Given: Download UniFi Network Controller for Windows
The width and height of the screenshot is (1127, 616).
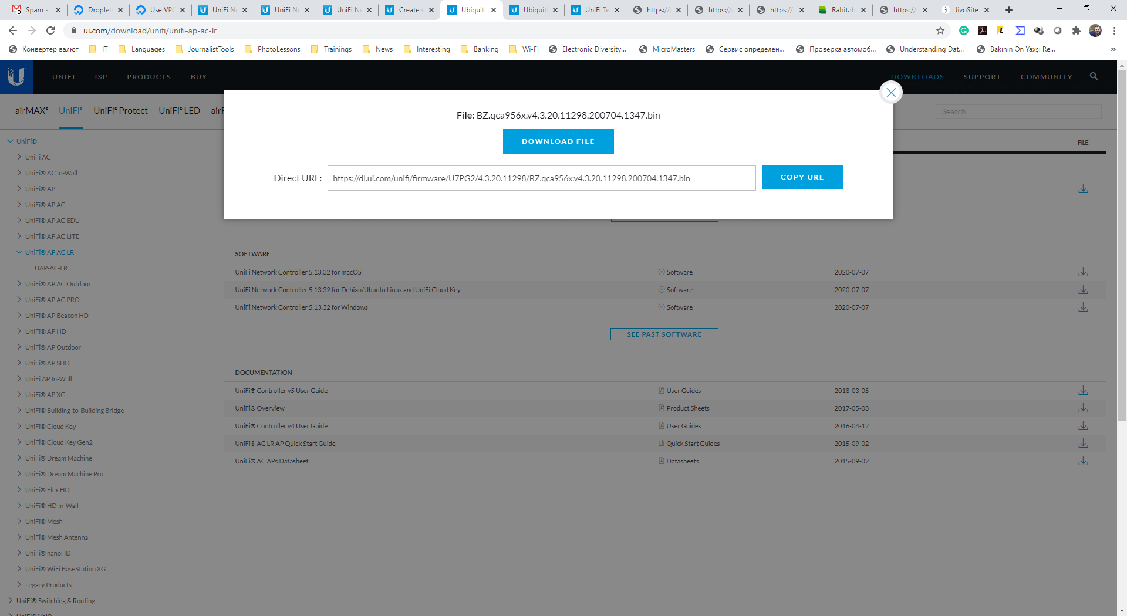Looking at the screenshot, I should (x=1083, y=307).
